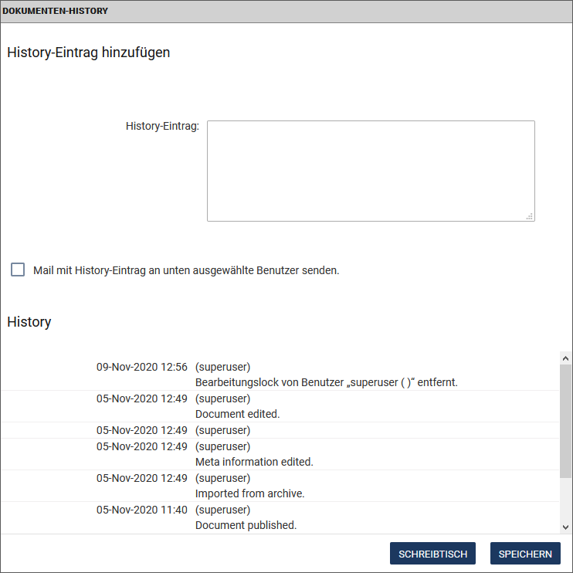Click the history list scroll-down arrow
The height and width of the screenshot is (573, 573).
click(566, 527)
